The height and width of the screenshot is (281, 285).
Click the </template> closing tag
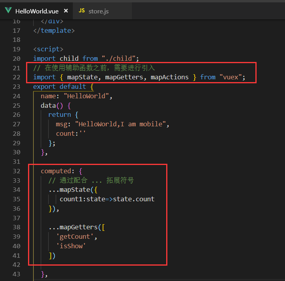pyautogui.click(x=54, y=30)
